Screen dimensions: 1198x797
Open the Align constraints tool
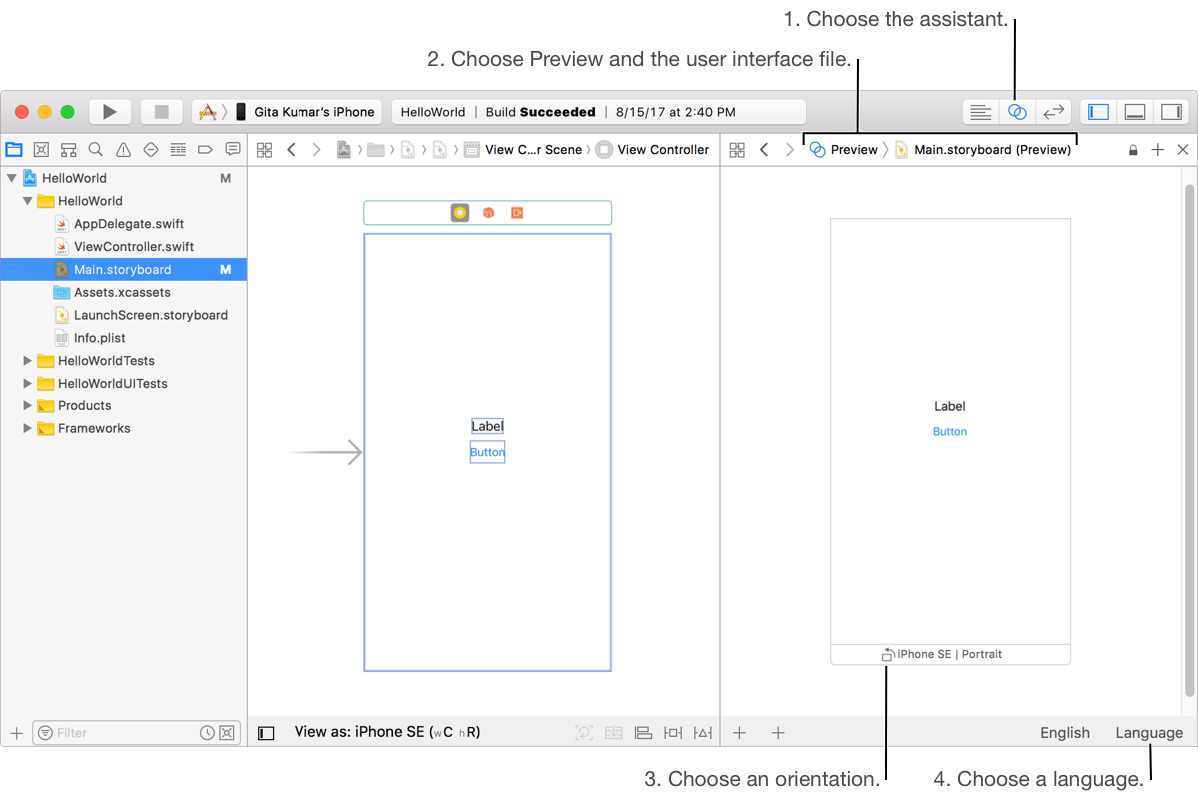tap(643, 733)
